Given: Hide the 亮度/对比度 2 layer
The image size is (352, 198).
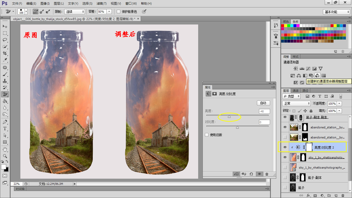Looking at the screenshot, I should click(x=285, y=147).
